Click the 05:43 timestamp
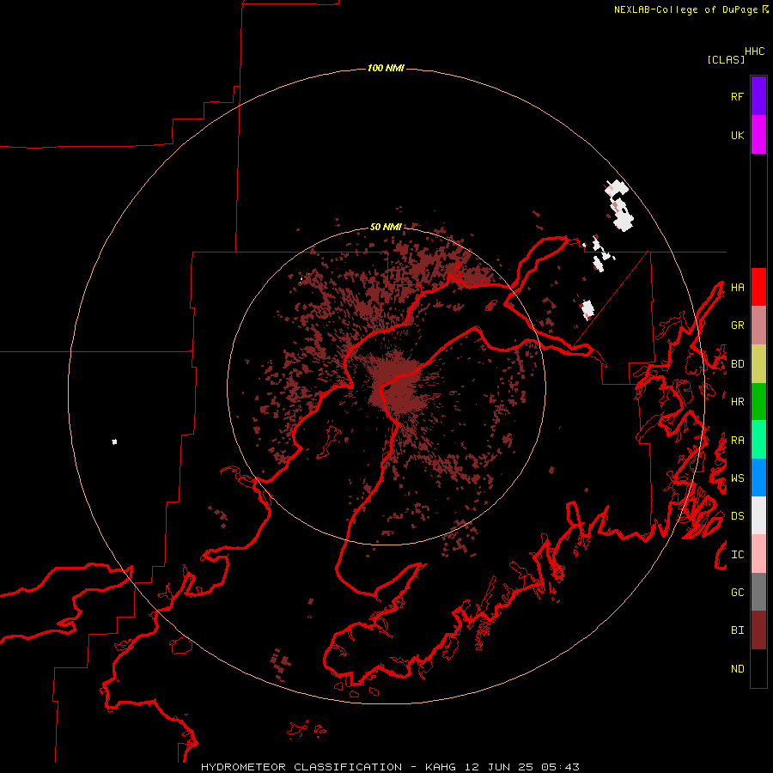773x773 pixels. (x=559, y=767)
